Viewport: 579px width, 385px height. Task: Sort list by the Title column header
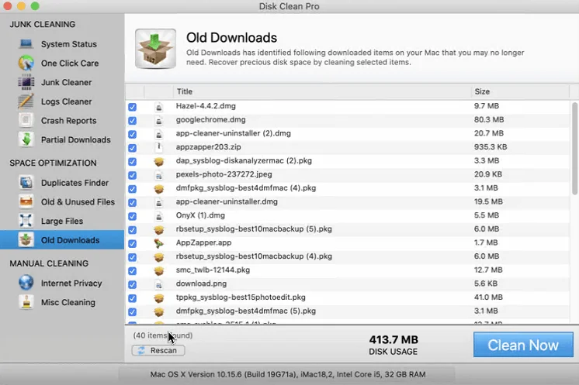[x=322, y=91]
